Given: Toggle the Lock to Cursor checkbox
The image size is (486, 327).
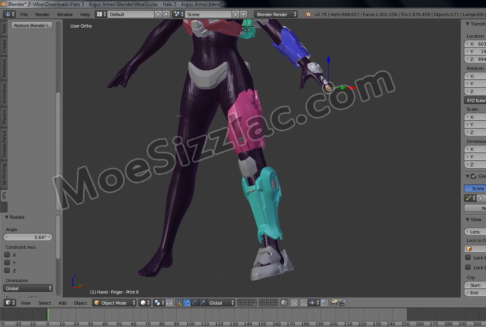Looking at the screenshot, I should tap(468, 258).
